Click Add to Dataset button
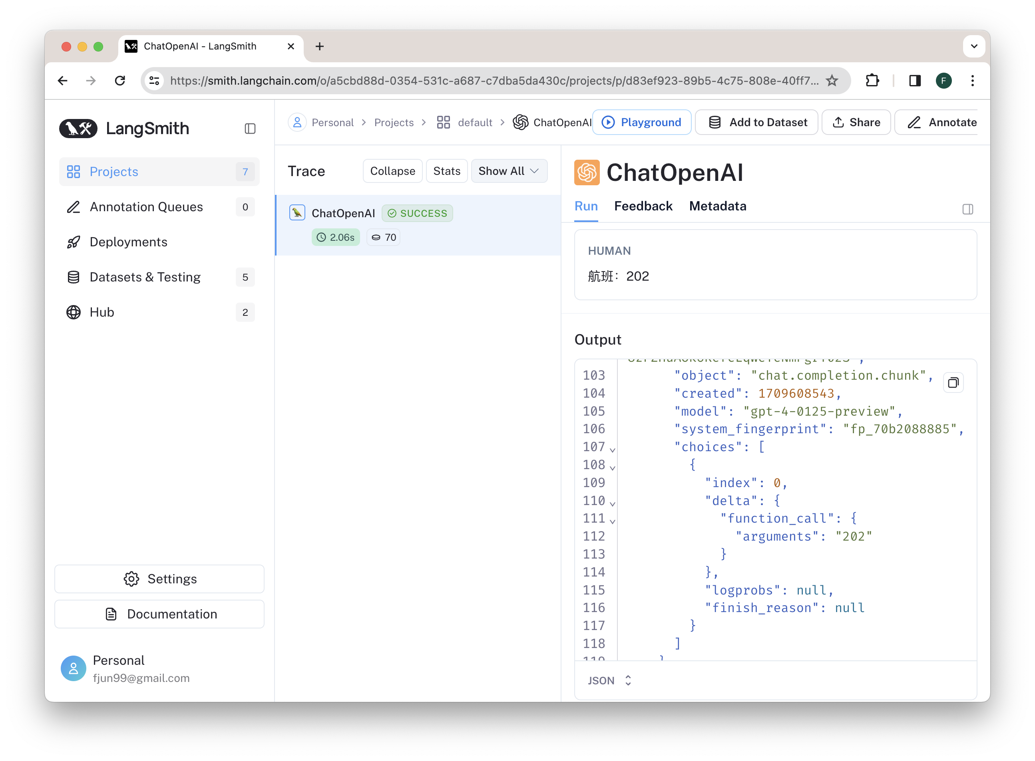The width and height of the screenshot is (1035, 761). [x=756, y=122]
